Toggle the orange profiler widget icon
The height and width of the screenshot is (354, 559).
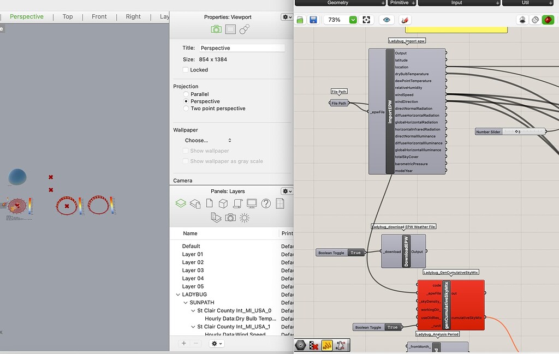(327, 345)
